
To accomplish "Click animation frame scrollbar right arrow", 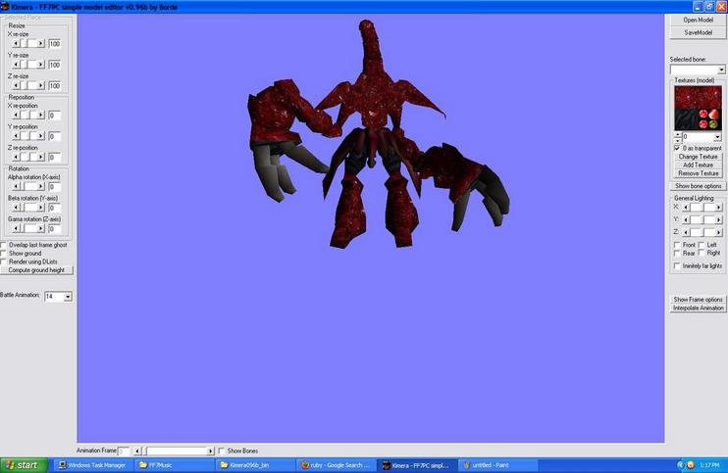I will pyautogui.click(x=210, y=450).
